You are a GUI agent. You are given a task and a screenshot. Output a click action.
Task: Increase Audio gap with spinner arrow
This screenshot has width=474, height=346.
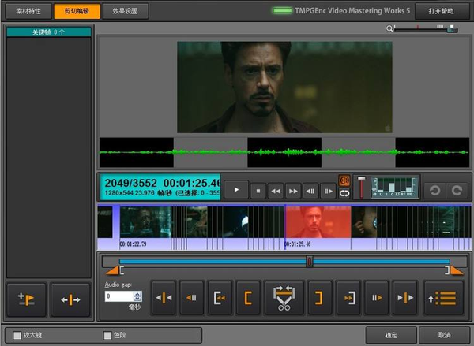(x=137, y=293)
